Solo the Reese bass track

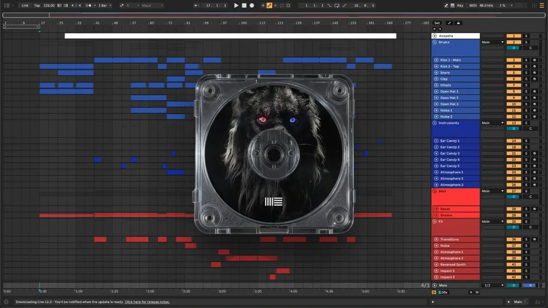tap(526, 209)
